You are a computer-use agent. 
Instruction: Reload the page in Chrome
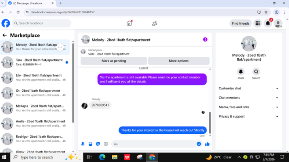[18, 12]
